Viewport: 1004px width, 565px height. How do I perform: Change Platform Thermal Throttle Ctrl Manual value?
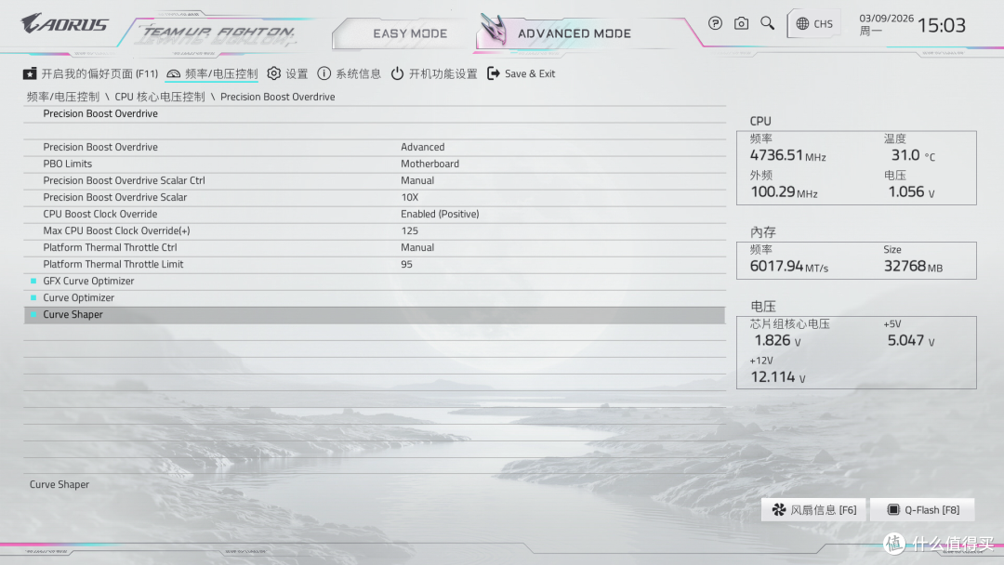pyautogui.click(x=417, y=247)
